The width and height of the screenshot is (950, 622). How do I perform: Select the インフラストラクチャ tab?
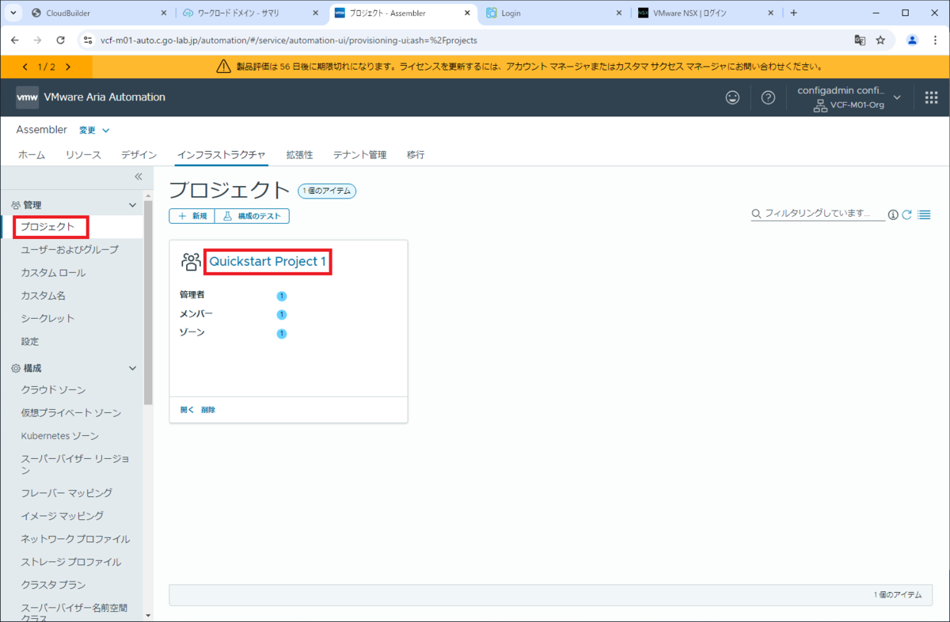[222, 155]
